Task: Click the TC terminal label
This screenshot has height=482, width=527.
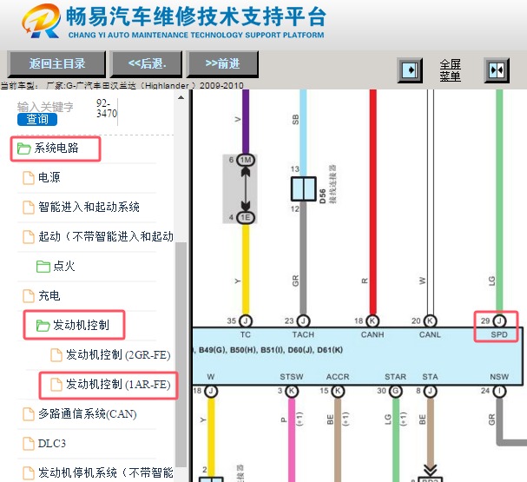Action: pyautogui.click(x=246, y=334)
